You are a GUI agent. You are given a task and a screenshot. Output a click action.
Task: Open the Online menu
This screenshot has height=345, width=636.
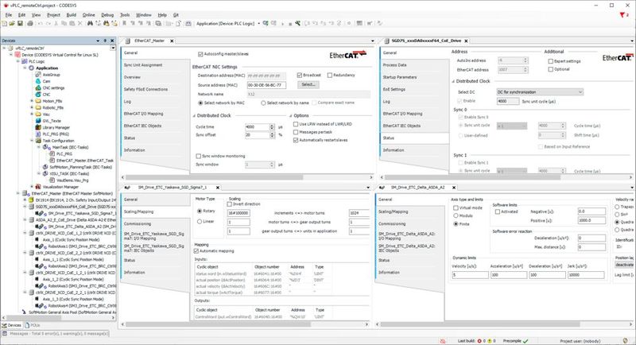pyautogui.click(x=89, y=15)
